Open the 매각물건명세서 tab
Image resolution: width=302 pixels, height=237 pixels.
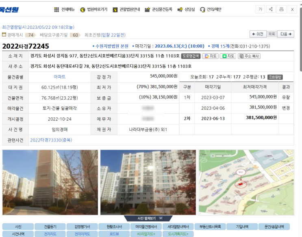(146, 226)
